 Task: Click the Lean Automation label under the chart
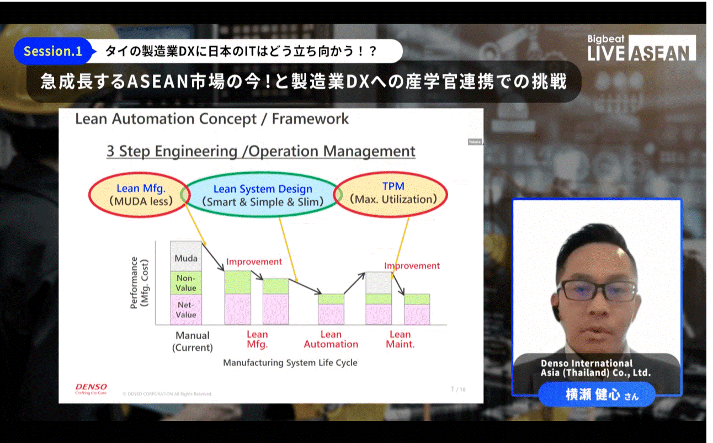pyautogui.click(x=331, y=339)
